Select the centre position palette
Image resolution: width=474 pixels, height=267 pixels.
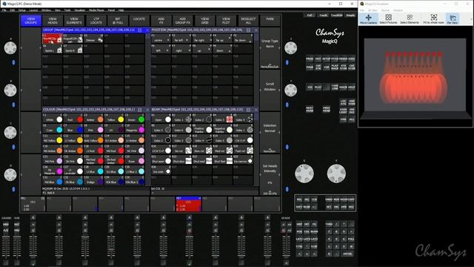pos(161,39)
